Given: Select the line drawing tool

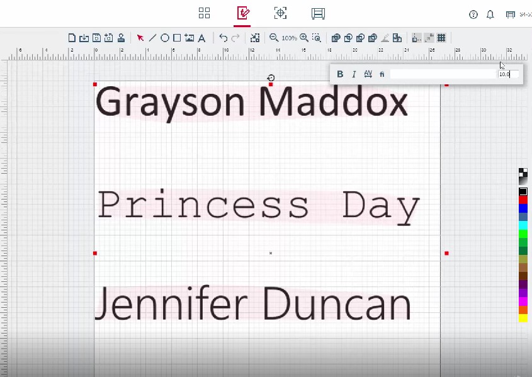Looking at the screenshot, I should 152,38.
